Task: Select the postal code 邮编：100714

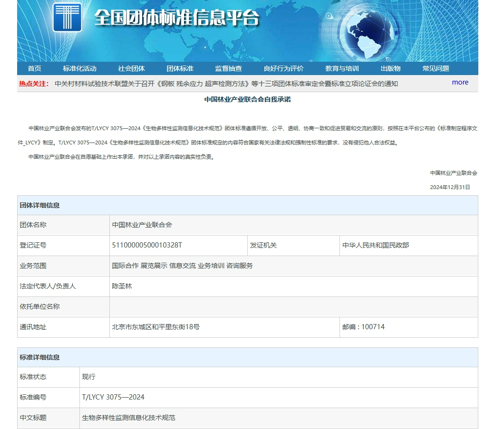Action: pos(363,327)
